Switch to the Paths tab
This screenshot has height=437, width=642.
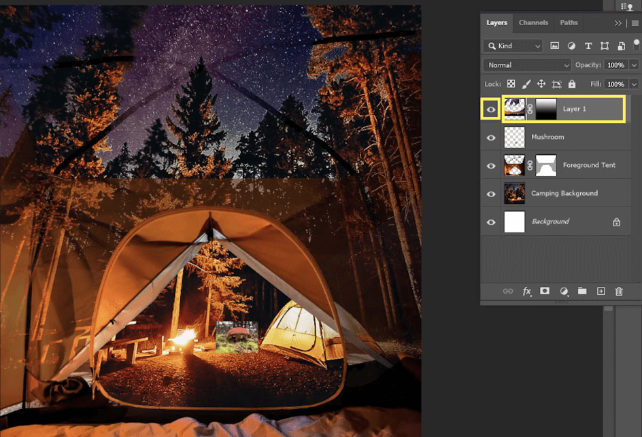[x=569, y=22]
